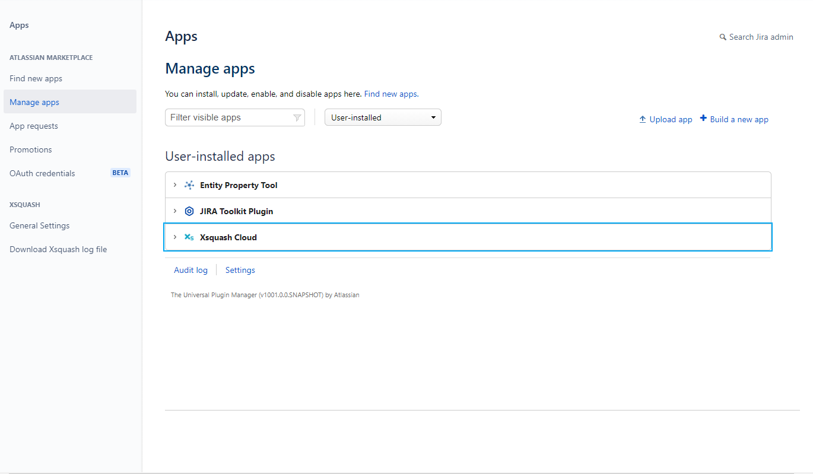The image size is (813, 474).
Task: Expand the JIRA Toolkit Plugin app row
Action: [174, 211]
